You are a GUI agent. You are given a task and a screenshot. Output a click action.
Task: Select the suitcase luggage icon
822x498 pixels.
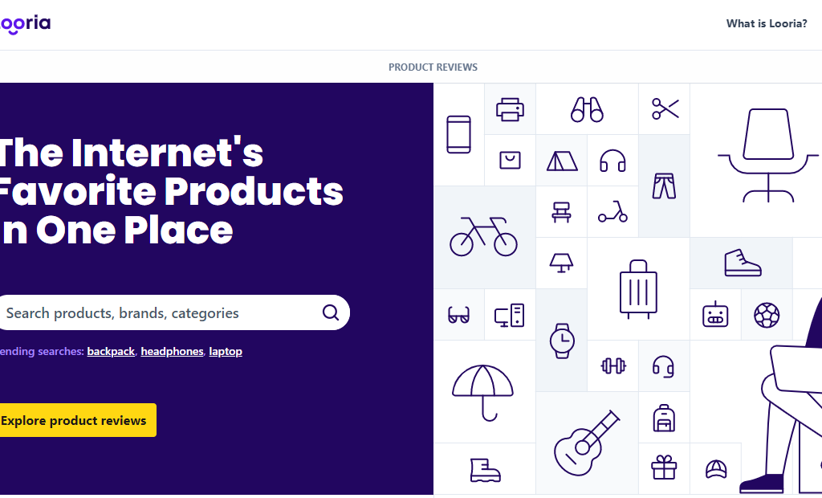(x=638, y=289)
